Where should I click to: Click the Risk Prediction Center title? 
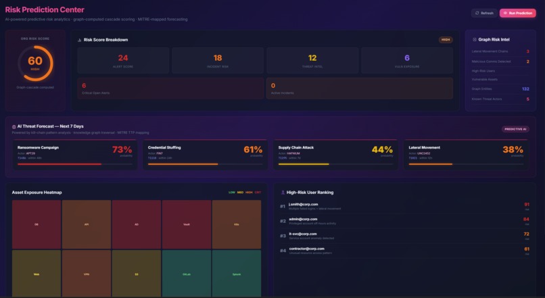[45, 9]
